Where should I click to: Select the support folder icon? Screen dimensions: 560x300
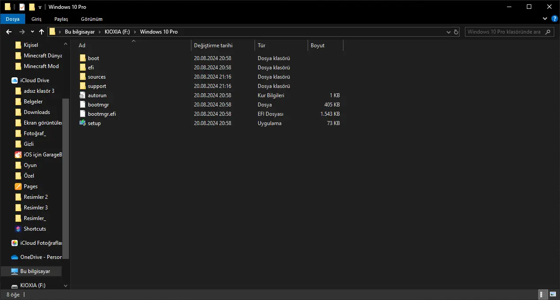coord(83,86)
